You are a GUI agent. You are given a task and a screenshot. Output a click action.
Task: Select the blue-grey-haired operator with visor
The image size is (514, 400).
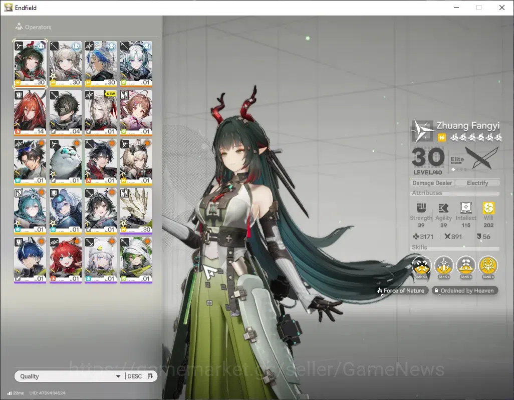pos(66,211)
